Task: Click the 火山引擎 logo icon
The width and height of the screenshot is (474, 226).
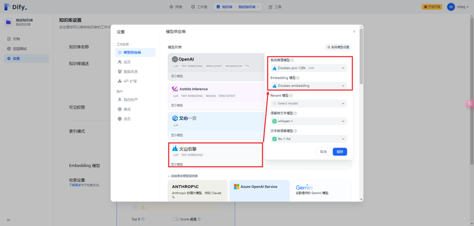Action: click(x=175, y=148)
